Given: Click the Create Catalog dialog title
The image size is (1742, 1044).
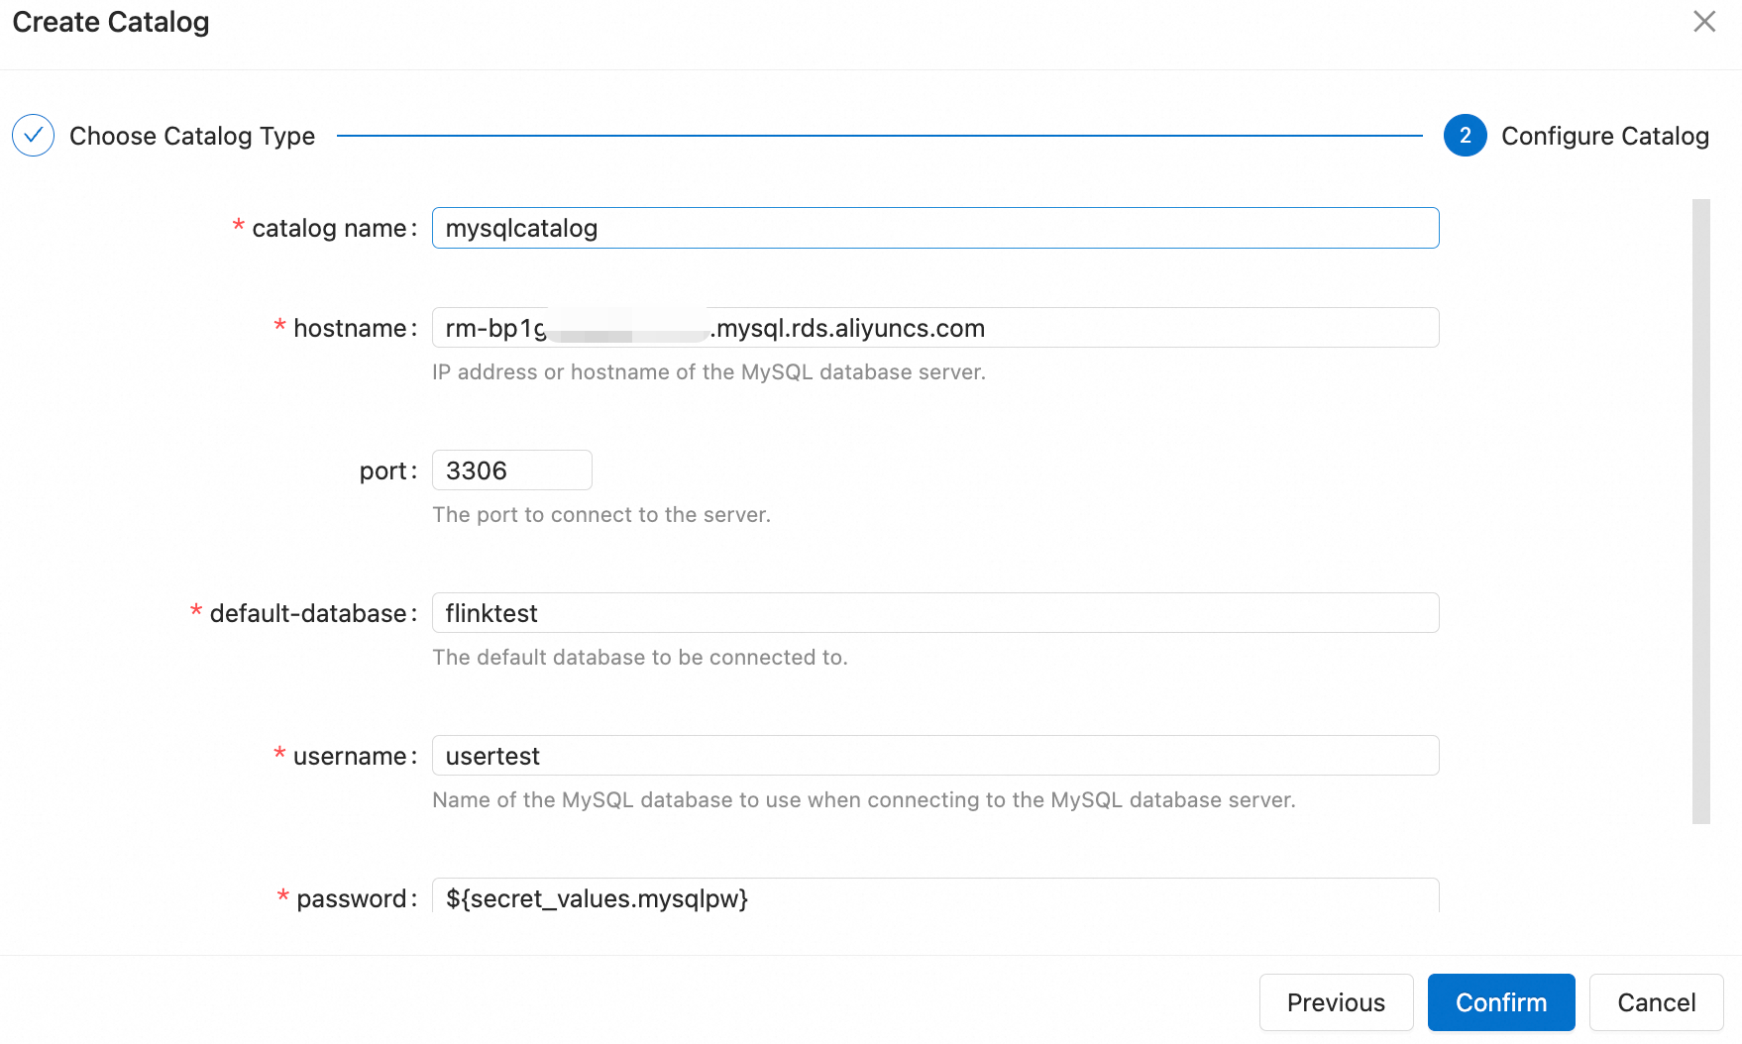Looking at the screenshot, I should click(109, 21).
